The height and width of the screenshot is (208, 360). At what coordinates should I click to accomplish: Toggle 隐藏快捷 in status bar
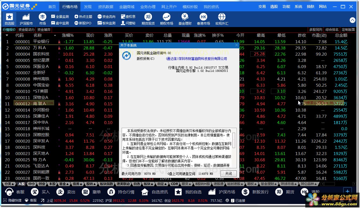click(x=12, y=201)
